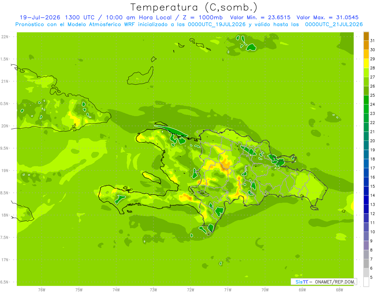
Task: Click the 'Valor Min. = 23.6515' readout
Action: [x=260, y=17]
